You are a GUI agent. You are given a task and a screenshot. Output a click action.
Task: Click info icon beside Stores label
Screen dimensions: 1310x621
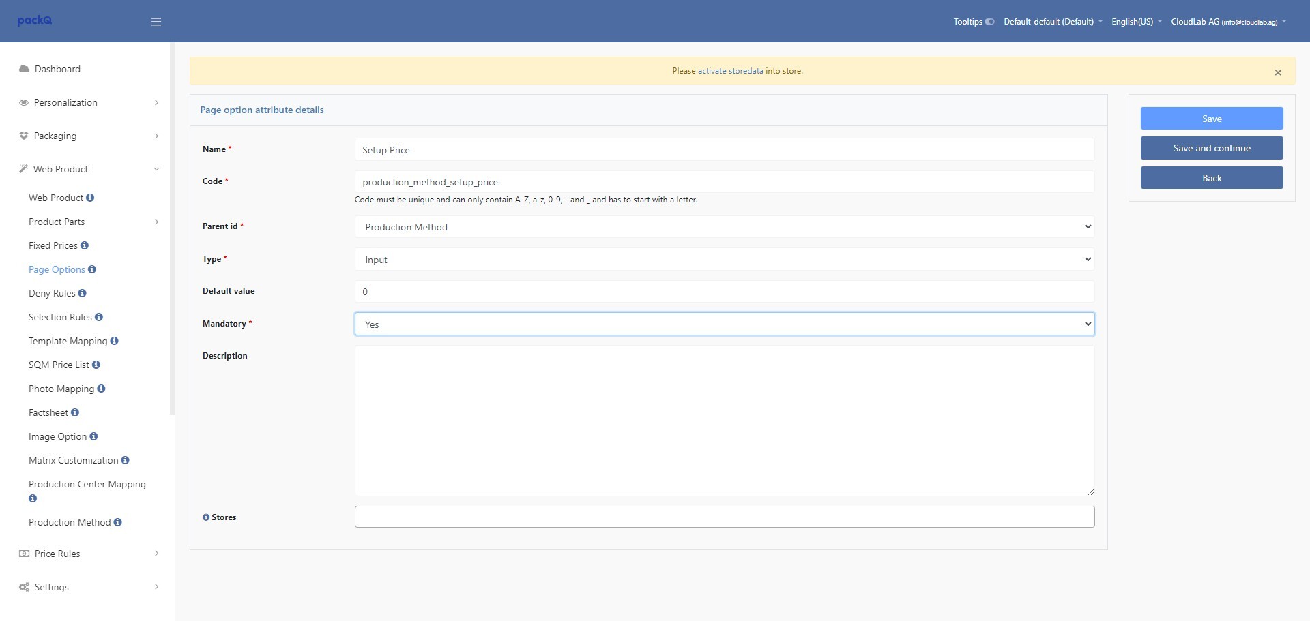point(206,517)
